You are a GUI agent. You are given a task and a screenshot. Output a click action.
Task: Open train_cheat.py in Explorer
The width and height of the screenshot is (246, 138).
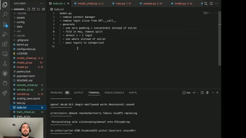tap(28, 112)
